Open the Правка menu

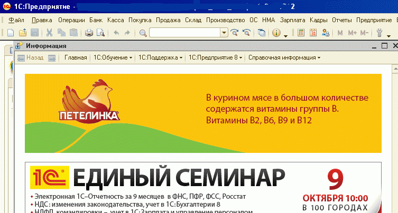42,20
